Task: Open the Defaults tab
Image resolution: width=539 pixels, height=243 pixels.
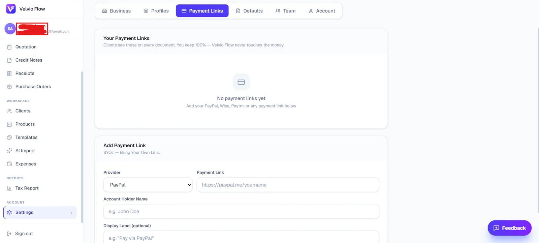Action: coord(249,11)
